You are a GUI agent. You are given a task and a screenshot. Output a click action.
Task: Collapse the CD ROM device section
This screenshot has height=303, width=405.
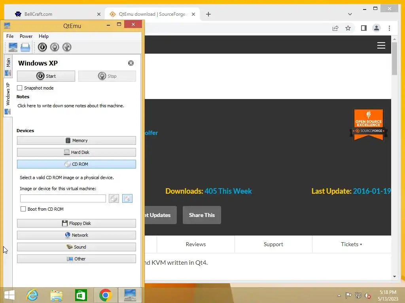point(76,164)
